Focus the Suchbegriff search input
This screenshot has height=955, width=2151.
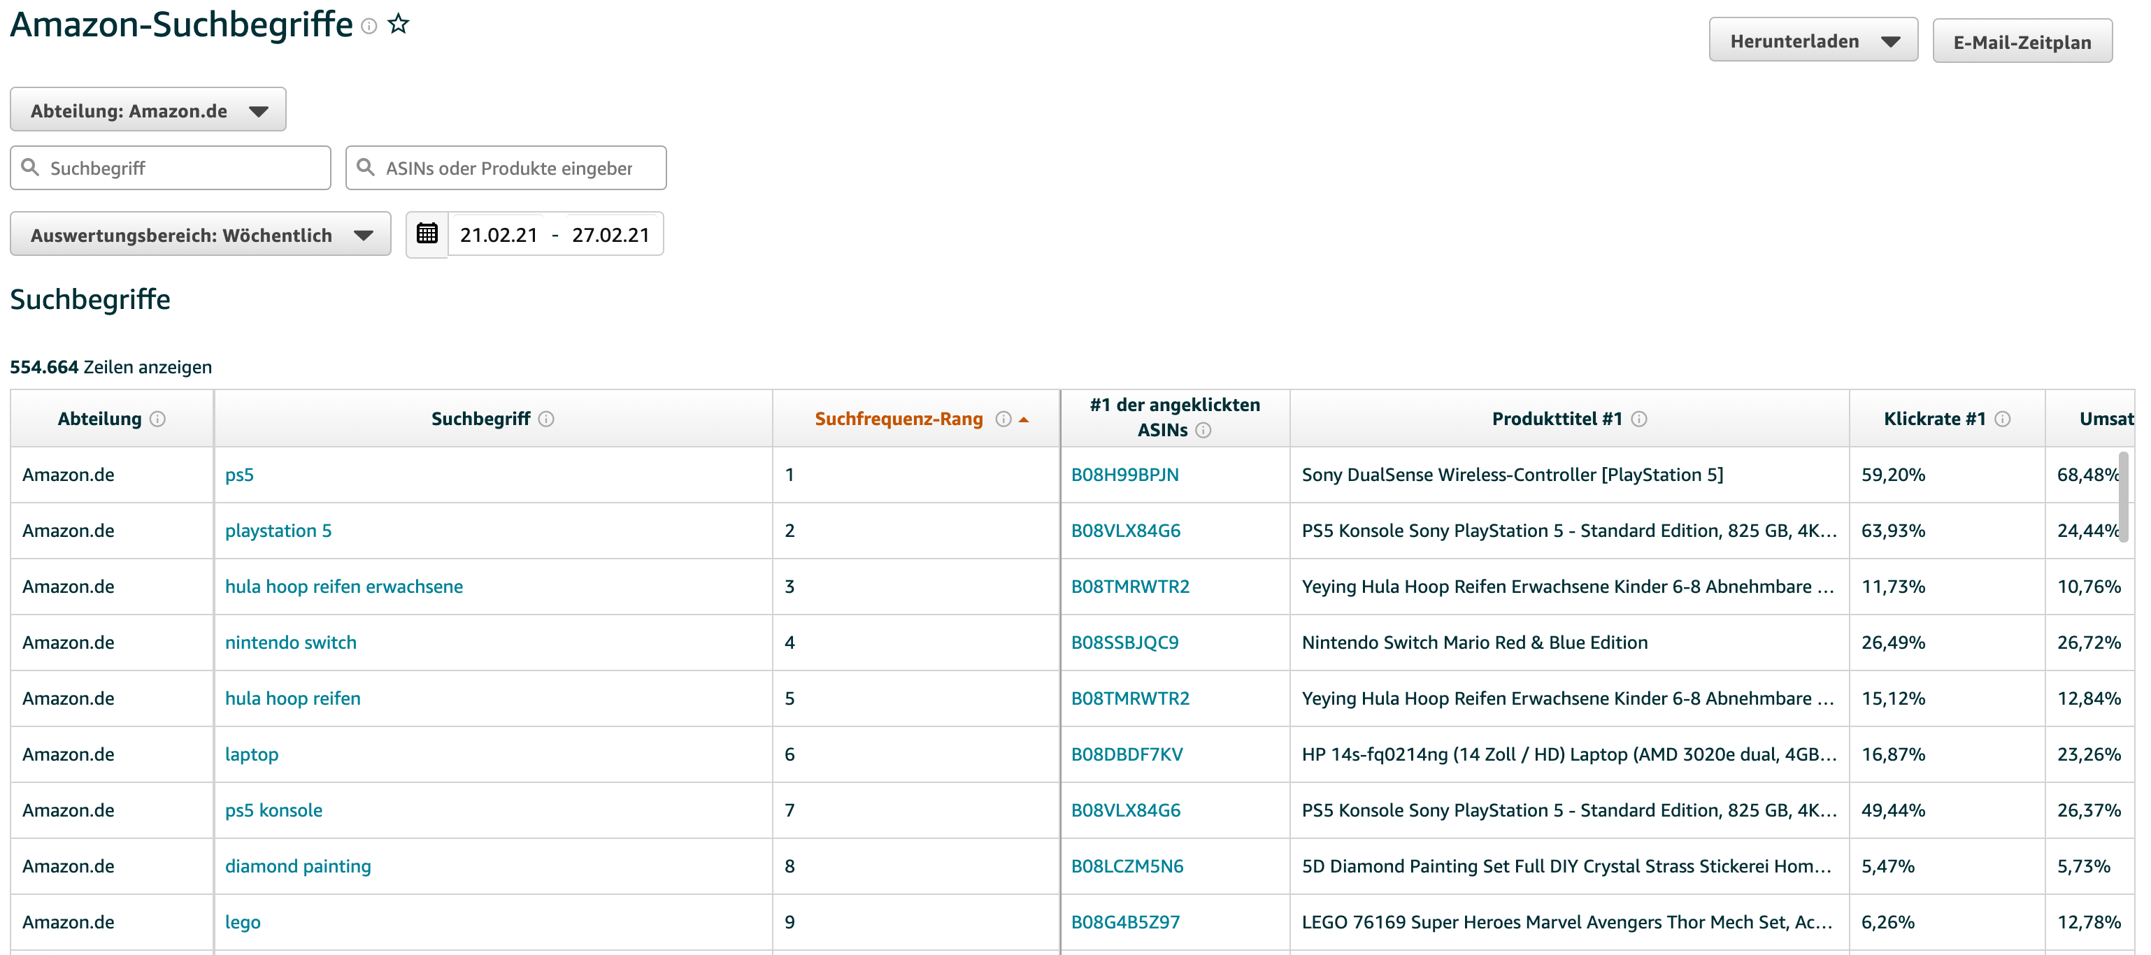coord(171,168)
